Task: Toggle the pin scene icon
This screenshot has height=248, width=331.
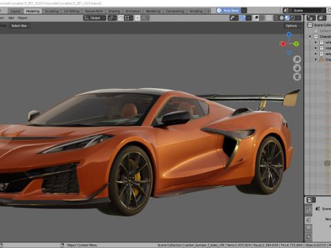Action: tap(323, 10)
